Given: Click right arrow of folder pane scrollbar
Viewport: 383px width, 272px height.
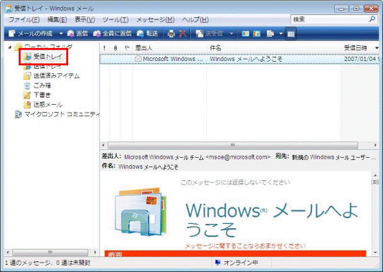Looking at the screenshot, I should click(x=95, y=252).
